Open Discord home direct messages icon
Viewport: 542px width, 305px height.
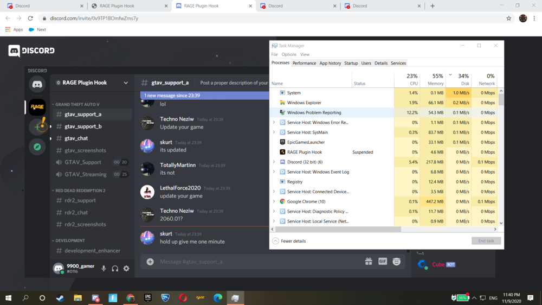37,84
